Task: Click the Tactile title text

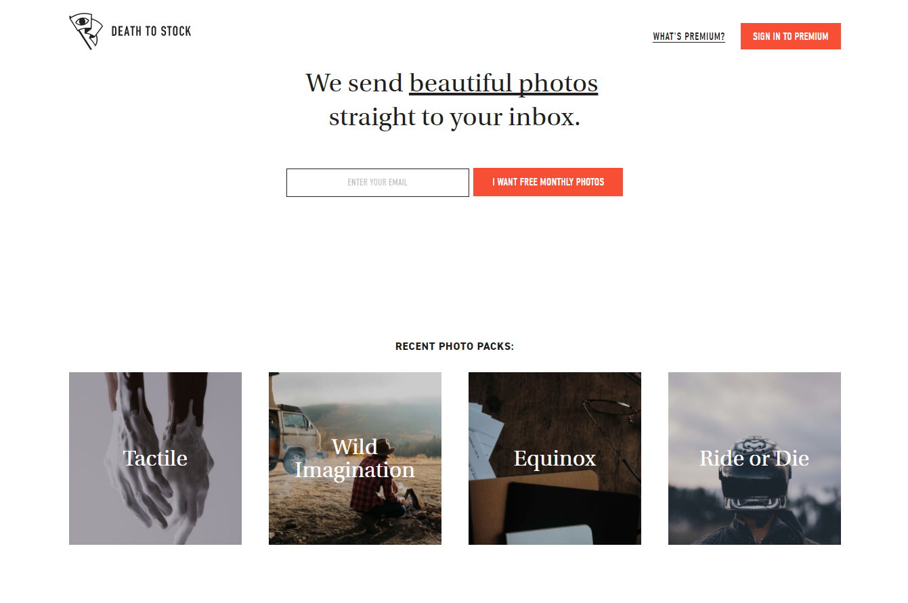Action: pos(155,458)
